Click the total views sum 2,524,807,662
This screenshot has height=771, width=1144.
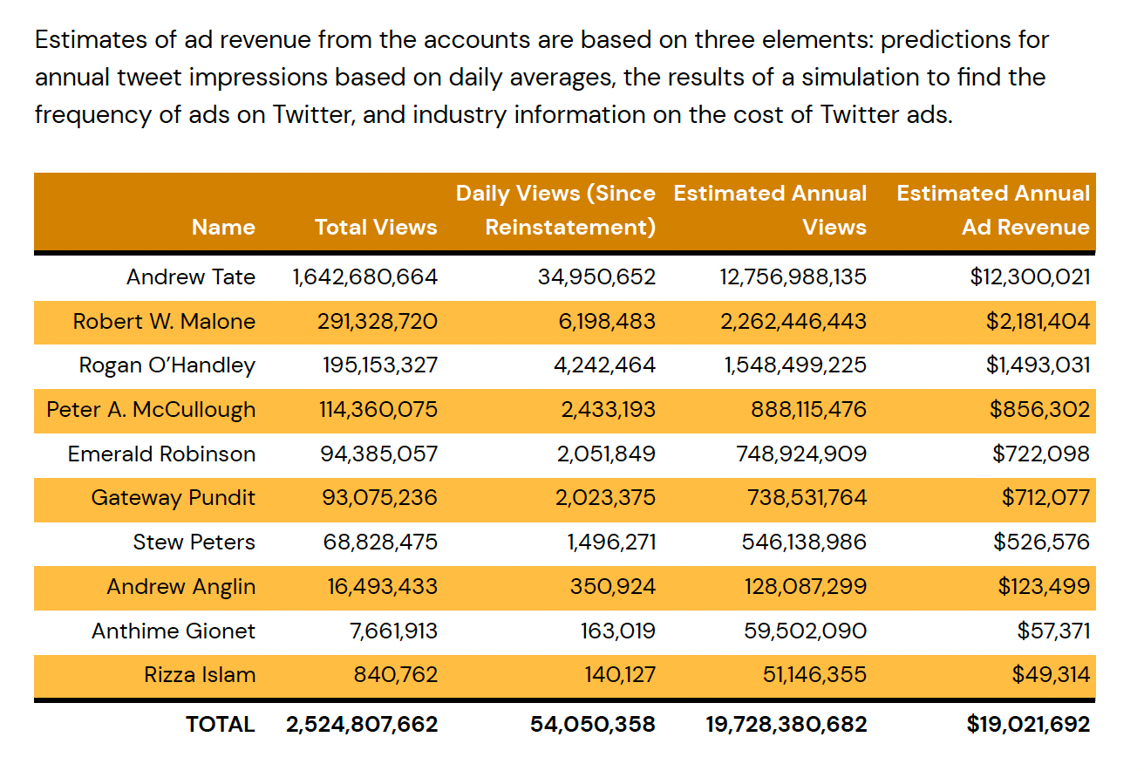pyautogui.click(x=362, y=725)
